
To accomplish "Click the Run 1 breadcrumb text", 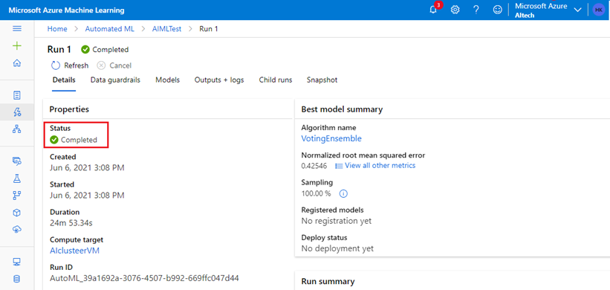I will pos(209,29).
